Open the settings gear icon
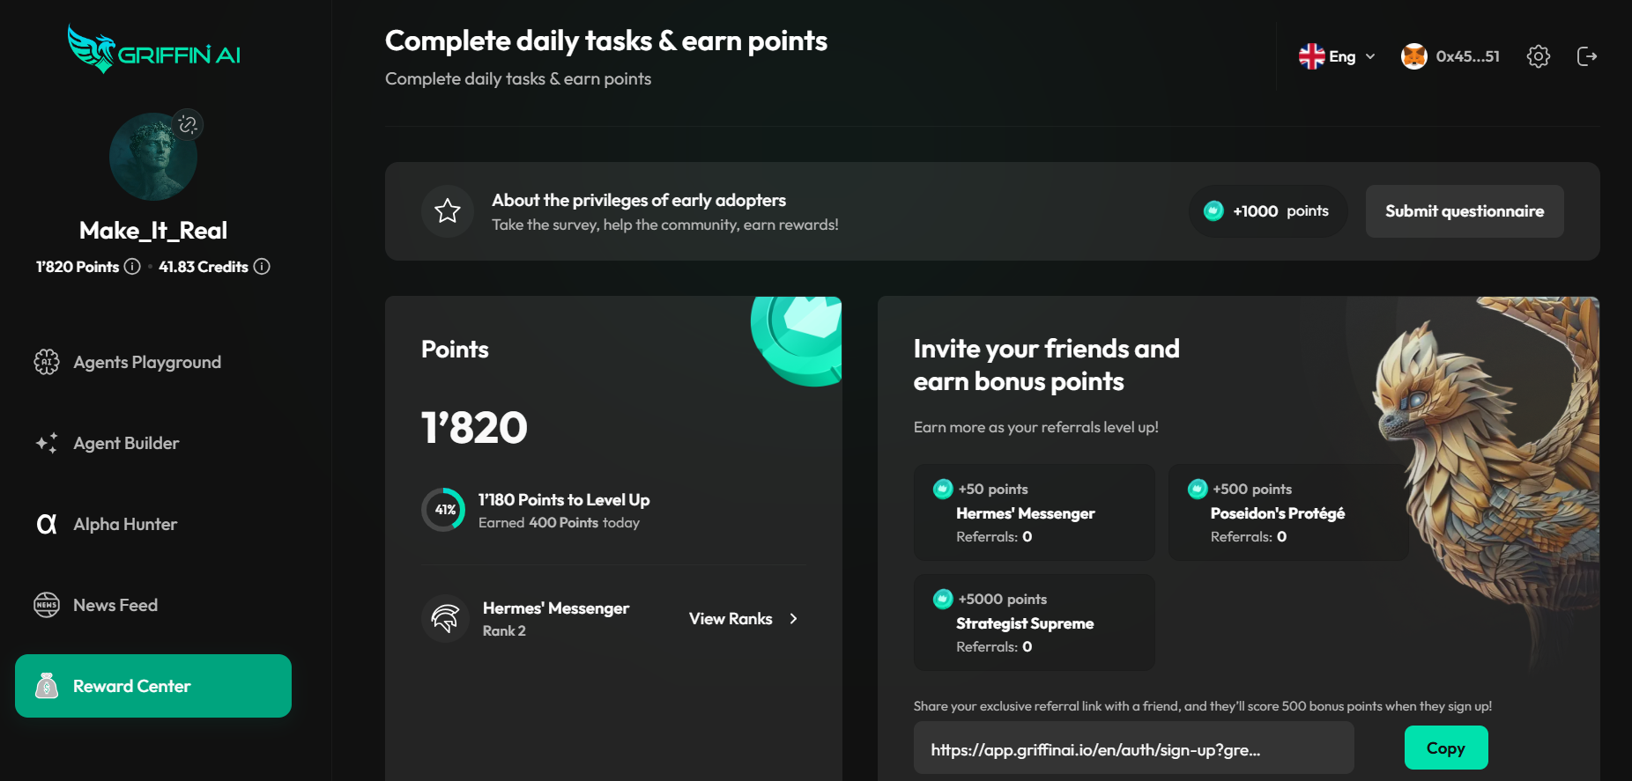 tap(1538, 56)
